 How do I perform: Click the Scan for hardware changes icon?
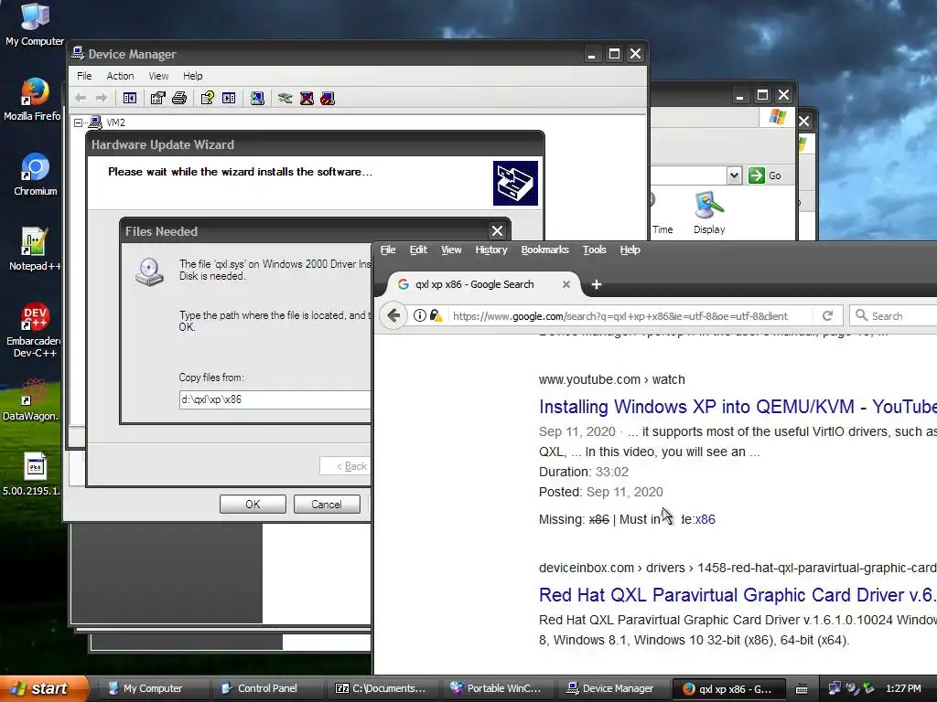[257, 98]
